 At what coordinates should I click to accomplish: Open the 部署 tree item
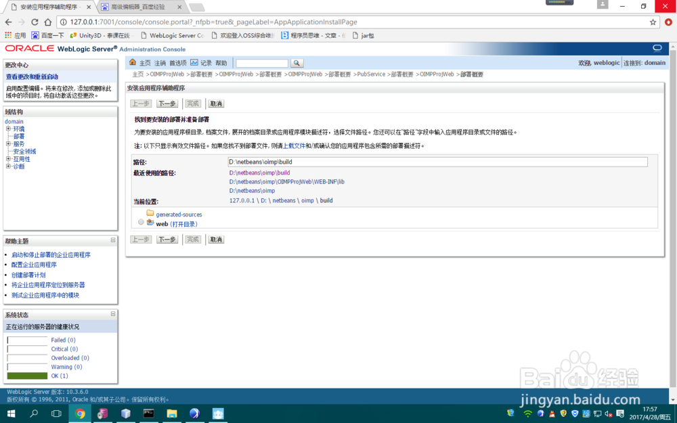tap(19, 137)
